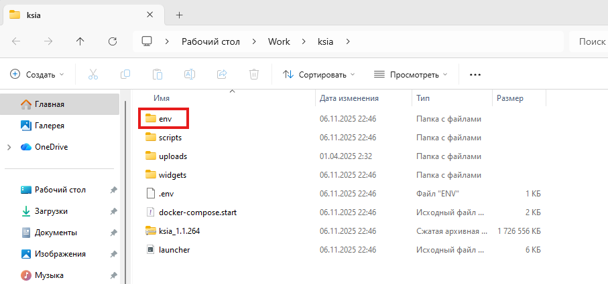The width and height of the screenshot is (608, 284).
Task: Click the Paste clipboard icon
Action: click(158, 74)
